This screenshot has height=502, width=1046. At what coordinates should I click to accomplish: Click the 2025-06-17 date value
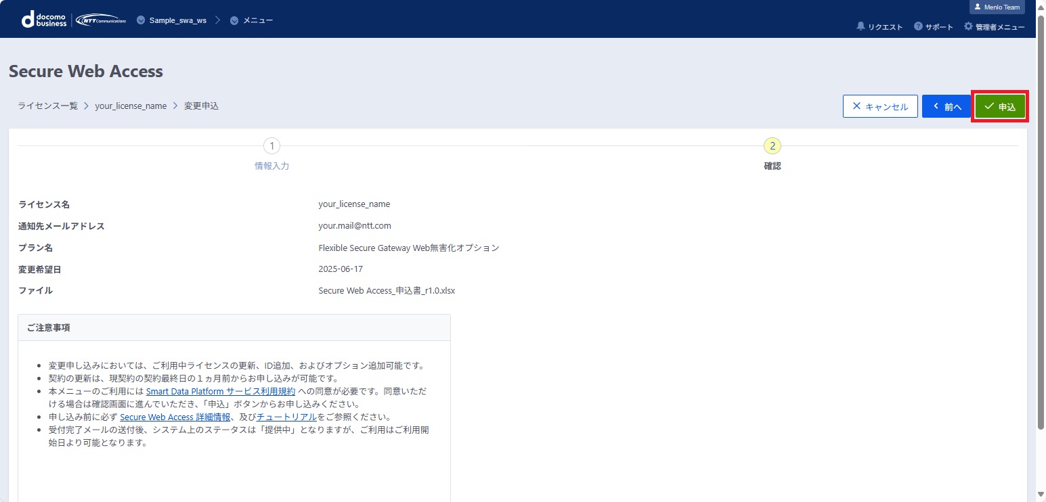[341, 269]
